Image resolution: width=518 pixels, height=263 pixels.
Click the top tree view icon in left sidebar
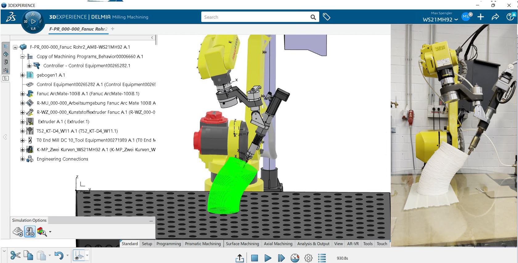point(6,46)
